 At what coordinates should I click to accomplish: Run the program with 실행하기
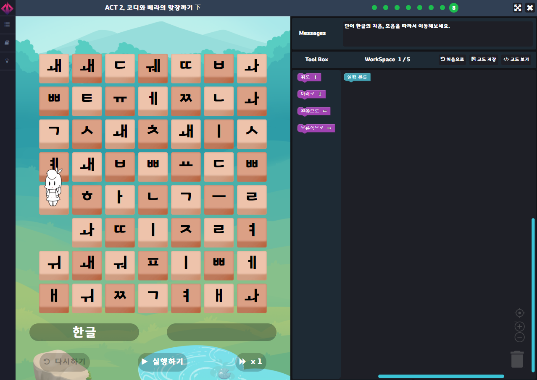pyautogui.click(x=163, y=362)
